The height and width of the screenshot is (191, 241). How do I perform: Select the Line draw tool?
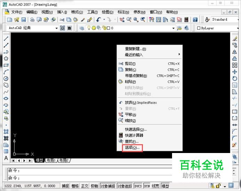tap(6, 38)
